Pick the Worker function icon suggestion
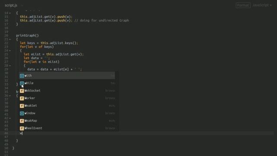 coord(22,98)
